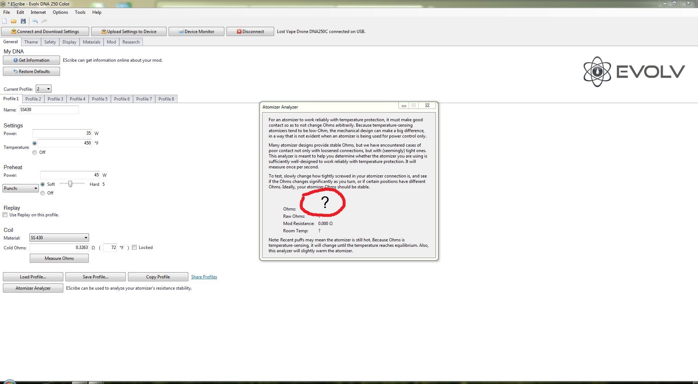Open Device Monitor

(x=196, y=32)
